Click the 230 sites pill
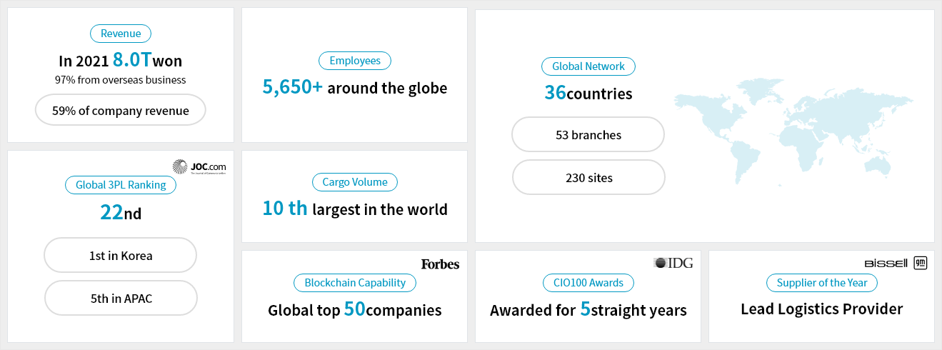942x350 pixels. [x=588, y=178]
